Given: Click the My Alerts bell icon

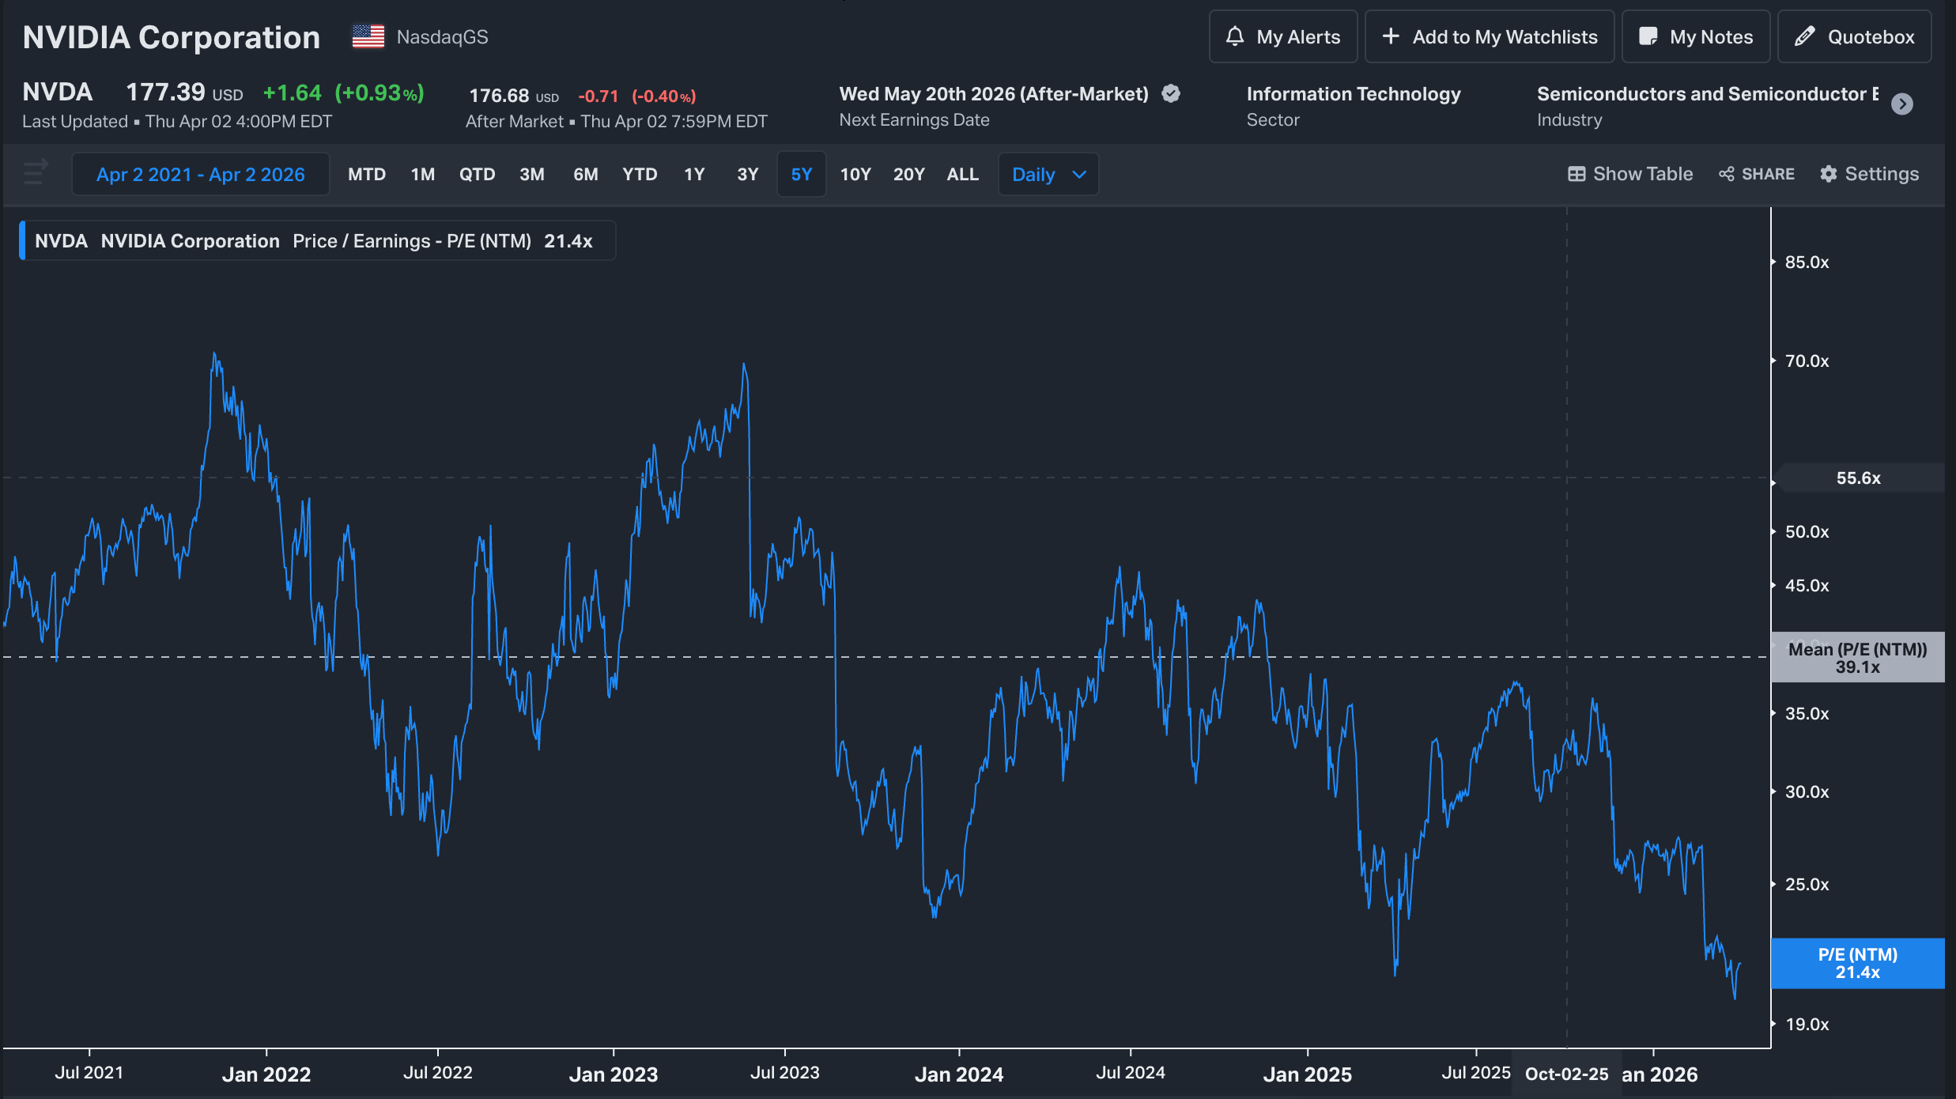Looking at the screenshot, I should pos(1234,36).
